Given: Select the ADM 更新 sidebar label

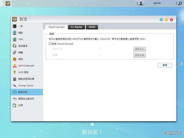Looking at the screenshot, I should 24,72.
